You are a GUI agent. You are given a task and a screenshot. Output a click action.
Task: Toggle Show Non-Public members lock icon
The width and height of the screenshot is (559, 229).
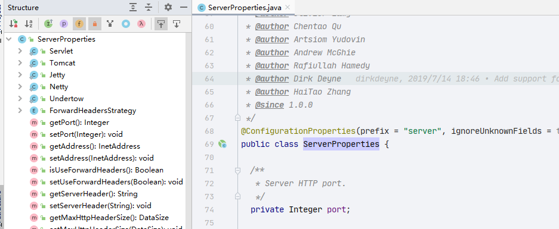point(95,24)
